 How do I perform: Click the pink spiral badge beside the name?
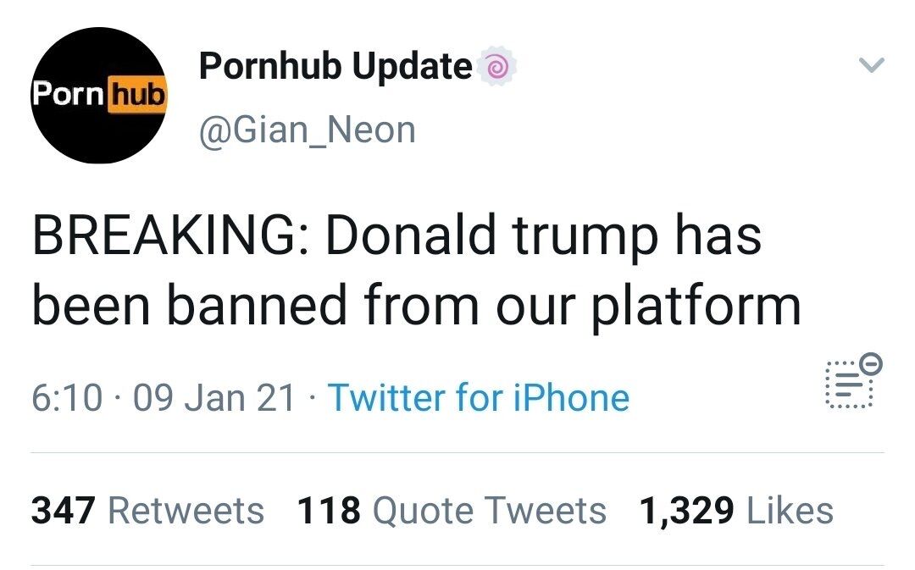[x=495, y=66]
